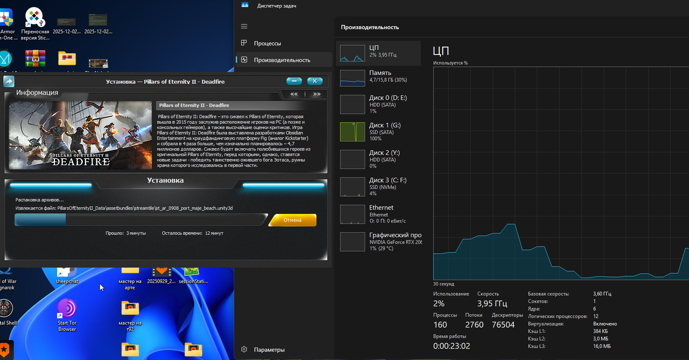689x360 pixels.
Task: Click the Deadfire game cover image
Action: point(81,135)
